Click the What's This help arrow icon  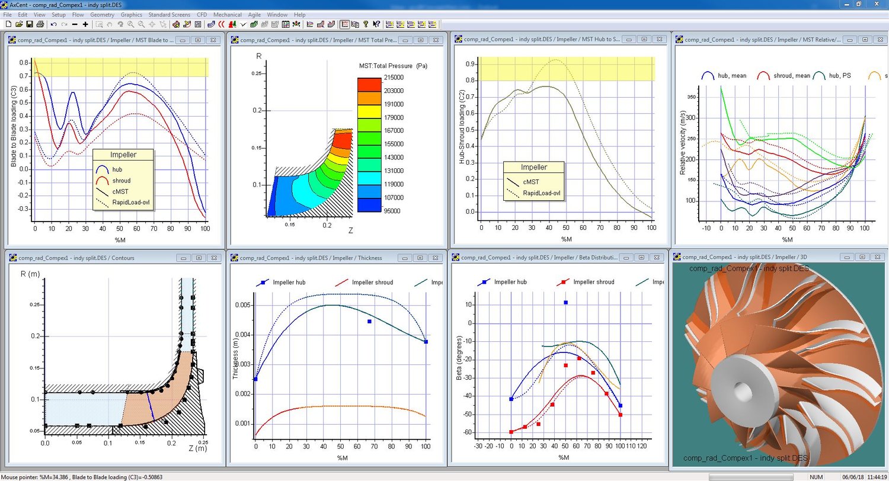pyautogui.click(x=376, y=24)
